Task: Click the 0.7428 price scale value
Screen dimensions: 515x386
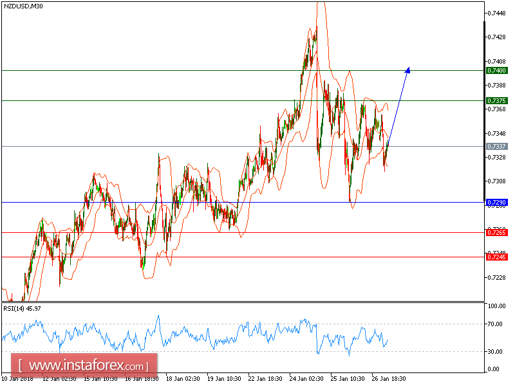Action: 496,37
